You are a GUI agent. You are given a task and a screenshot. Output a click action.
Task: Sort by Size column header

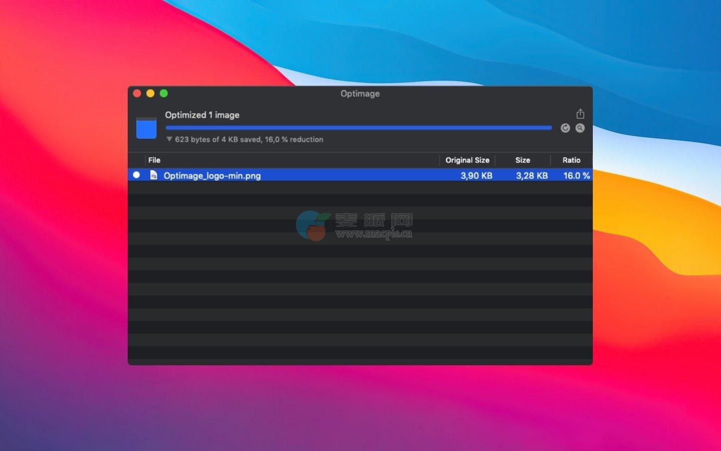(523, 160)
